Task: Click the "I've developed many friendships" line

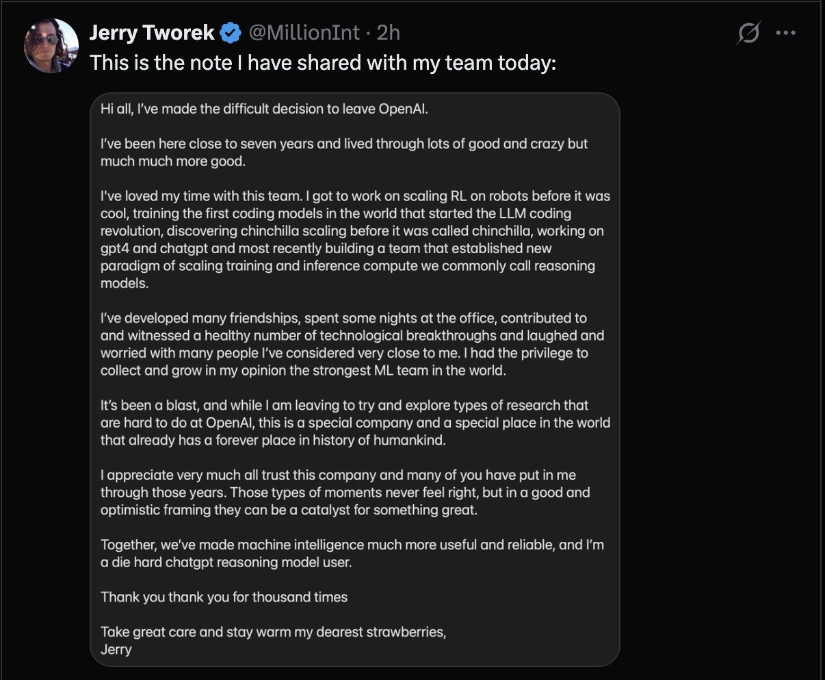Action: click(x=343, y=318)
